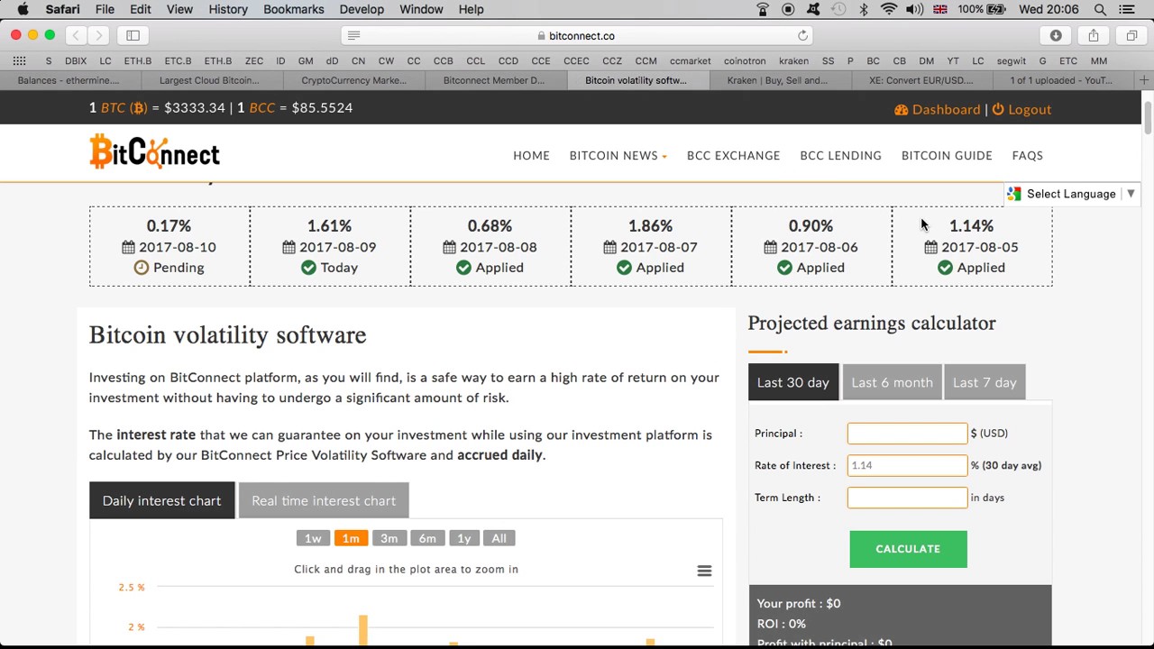The height and width of the screenshot is (649, 1154).
Task: Add a new tab with plus icon
Action: tap(1143, 80)
